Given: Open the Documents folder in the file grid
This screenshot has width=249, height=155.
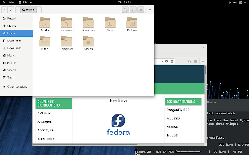Looking at the screenshot, I should (67, 24).
